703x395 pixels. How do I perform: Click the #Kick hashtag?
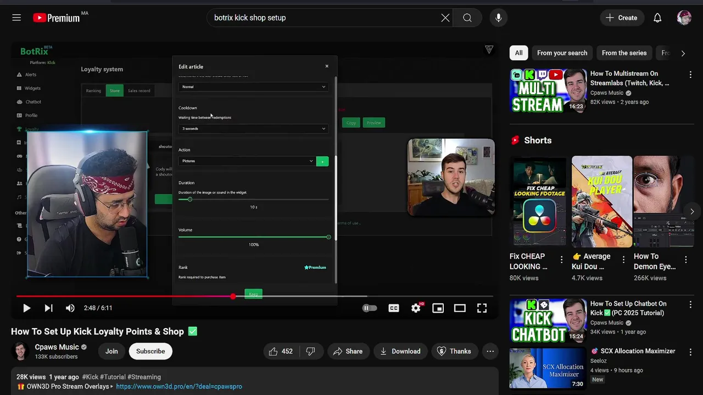pos(90,377)
